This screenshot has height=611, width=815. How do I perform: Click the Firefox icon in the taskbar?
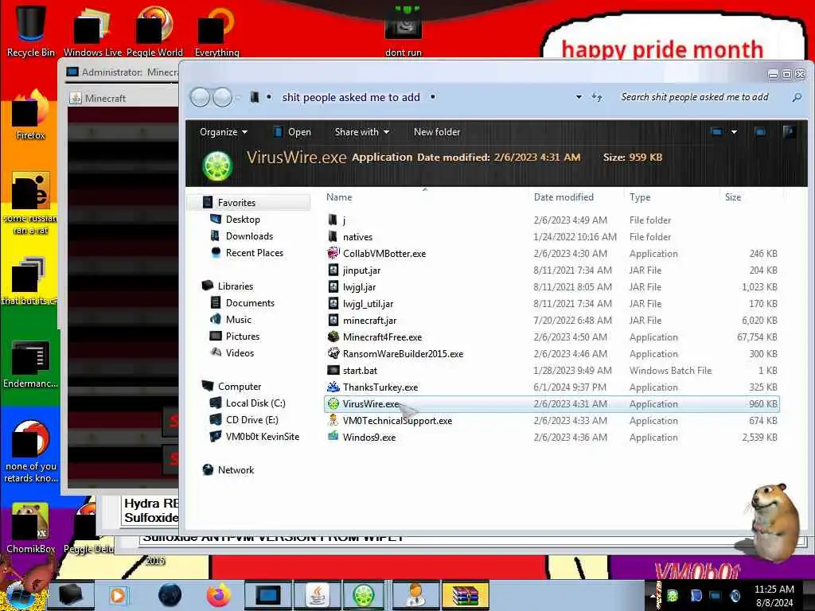(x=219, y=595)
